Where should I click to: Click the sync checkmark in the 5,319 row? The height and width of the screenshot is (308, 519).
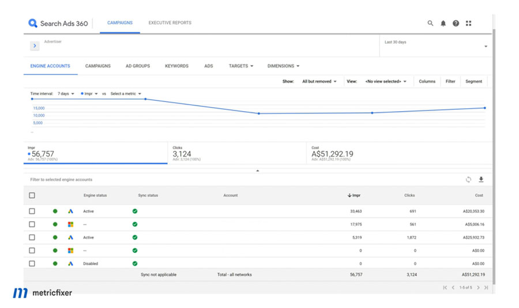(135, 237)
